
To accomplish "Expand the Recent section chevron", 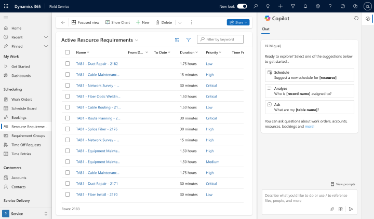I will tap(46, 37).
